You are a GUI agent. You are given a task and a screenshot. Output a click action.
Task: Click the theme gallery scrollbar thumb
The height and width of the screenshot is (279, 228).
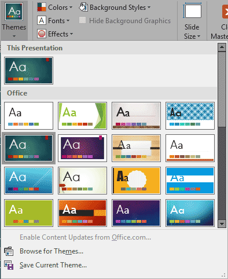pos(222,89)
